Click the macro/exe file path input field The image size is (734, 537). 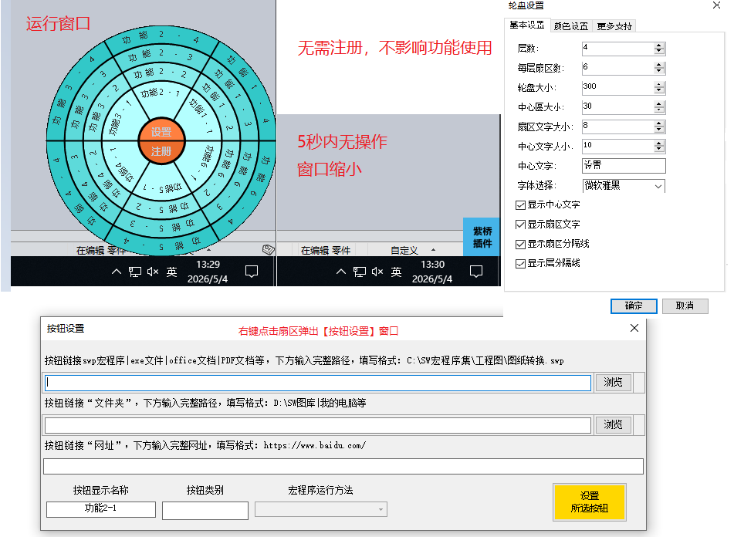pyautogui.click(x=318, y=383)
